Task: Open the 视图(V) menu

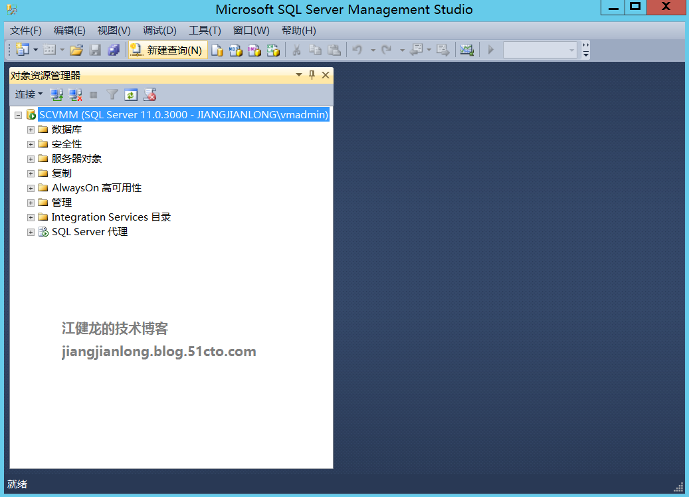Action: click(x=114, y=31)
